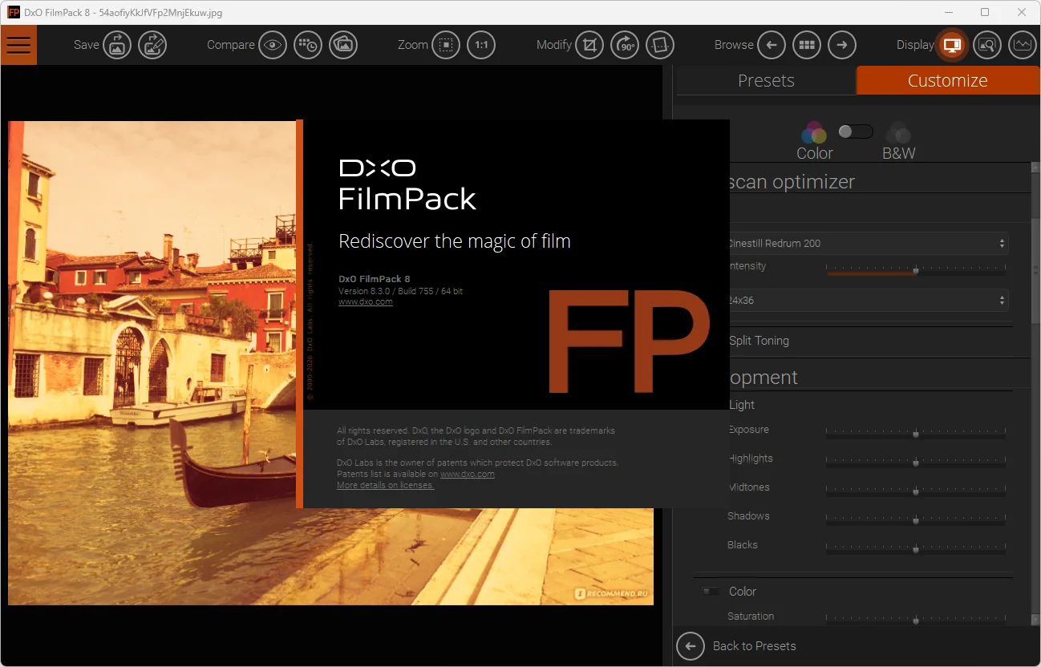
Task: Click the Saturation slider
Action: 916,620
